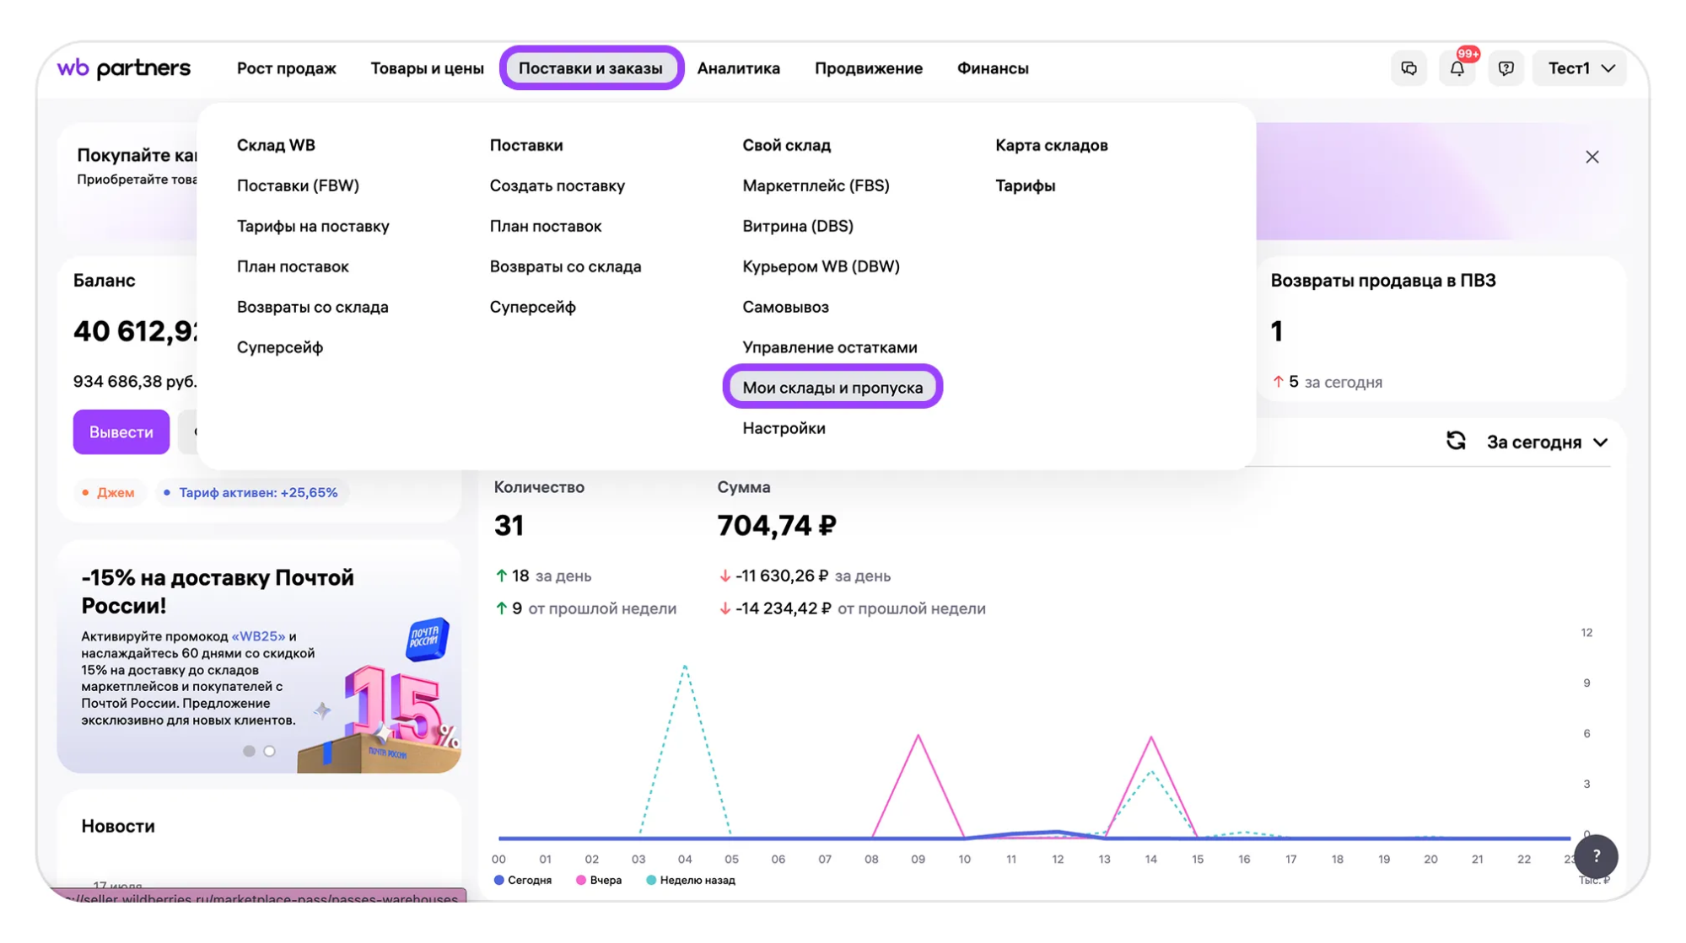Expand the Тест1 account dropdown
This screenshot has height=943, width=1686.
click(1581, 68)
